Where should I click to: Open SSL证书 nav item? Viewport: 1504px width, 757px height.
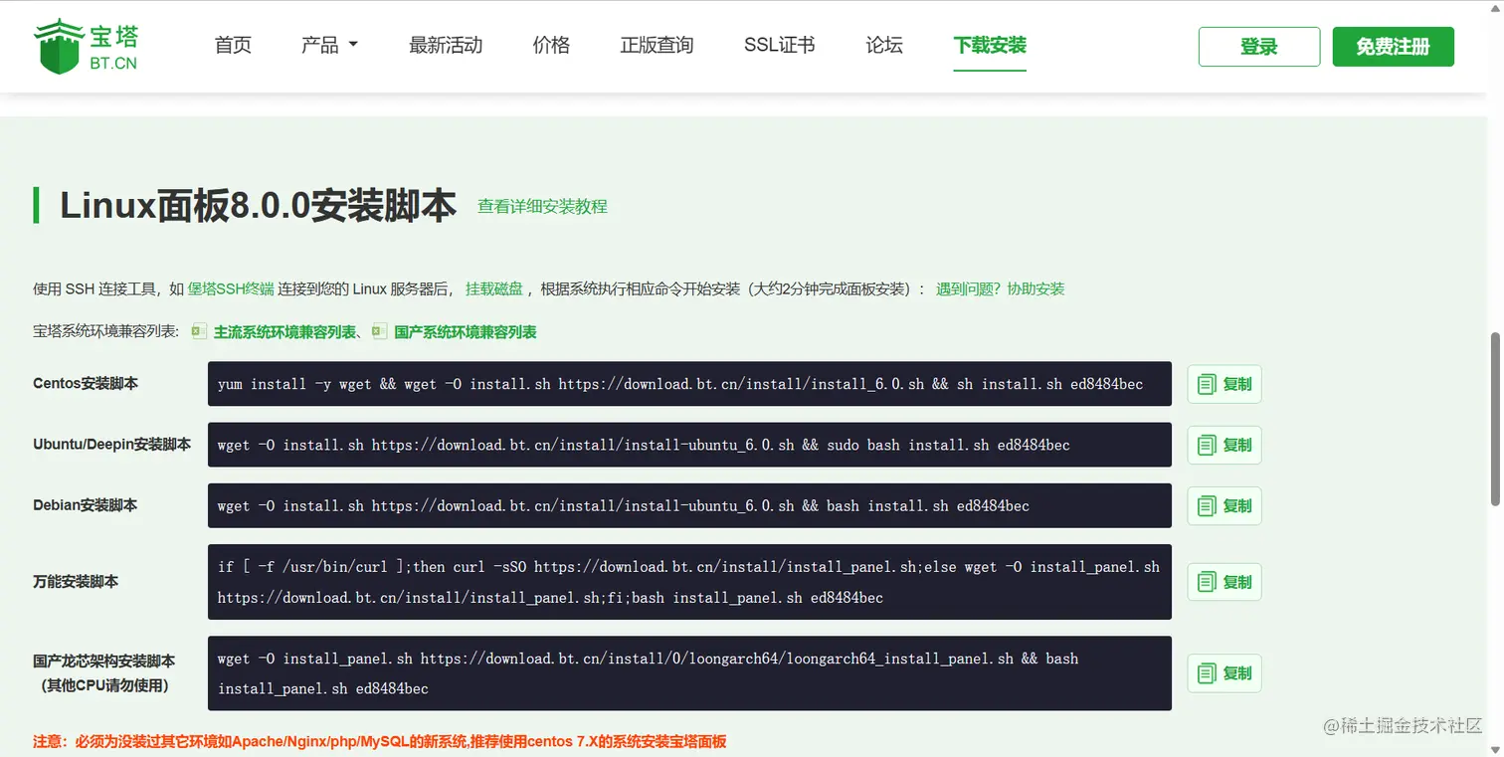tap(780, 45)
